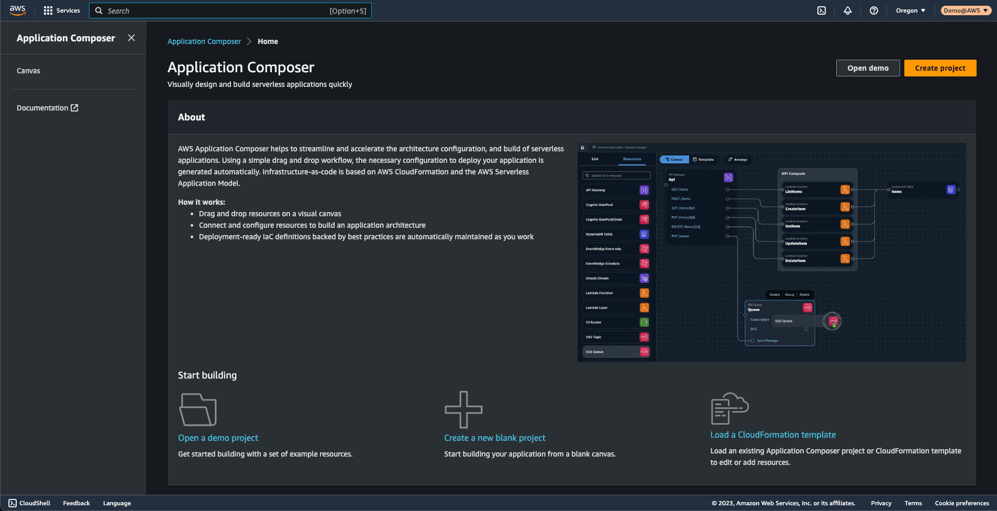997x511 pixels.
Task: Open the Services grid menu
Action: click(x=48, y=10)
